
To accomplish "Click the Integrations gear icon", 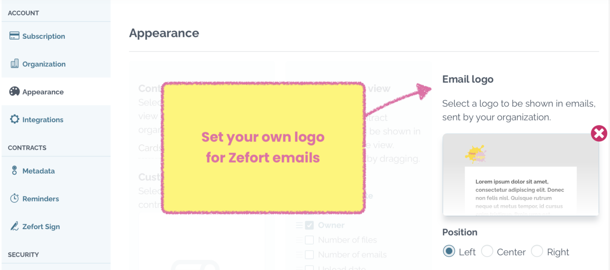I will click(14, 120).
